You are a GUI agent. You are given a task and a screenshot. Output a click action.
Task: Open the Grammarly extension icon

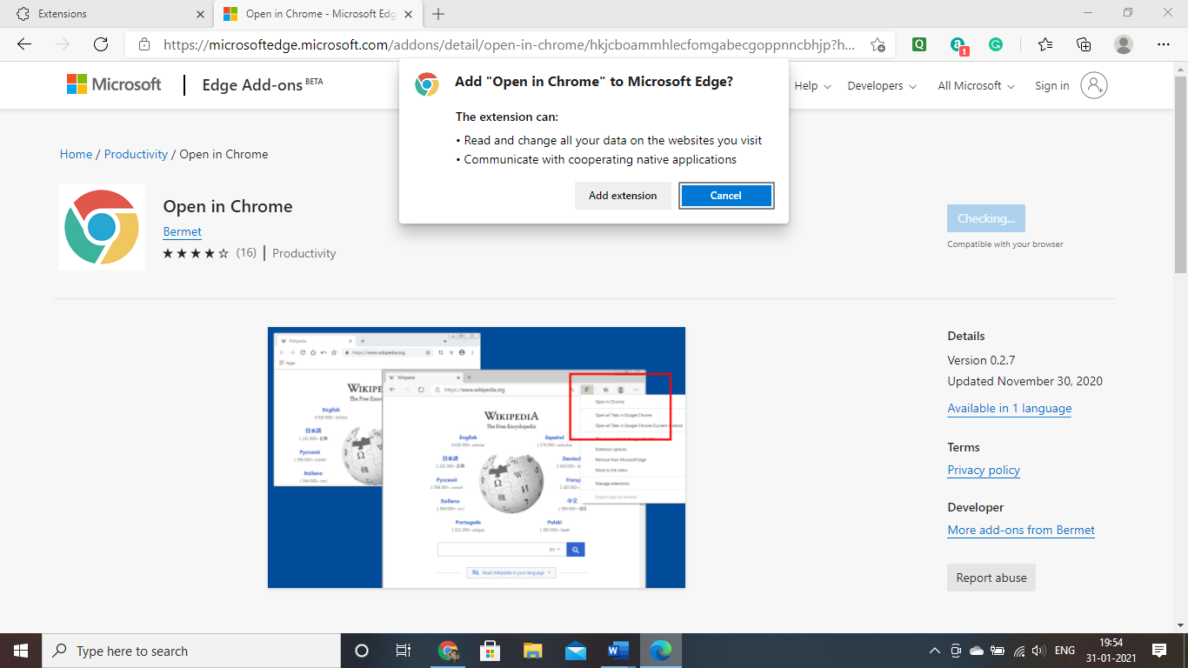(x=996, y=44)
